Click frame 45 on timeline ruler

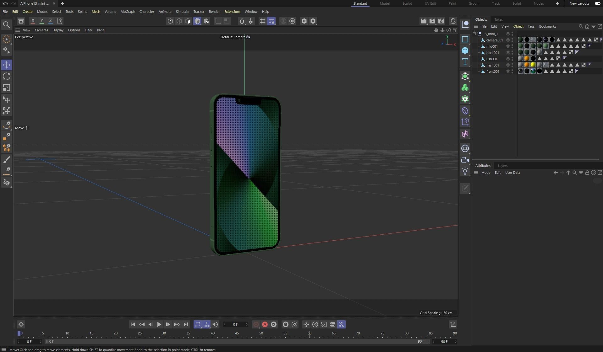click(x=237, y=333)
